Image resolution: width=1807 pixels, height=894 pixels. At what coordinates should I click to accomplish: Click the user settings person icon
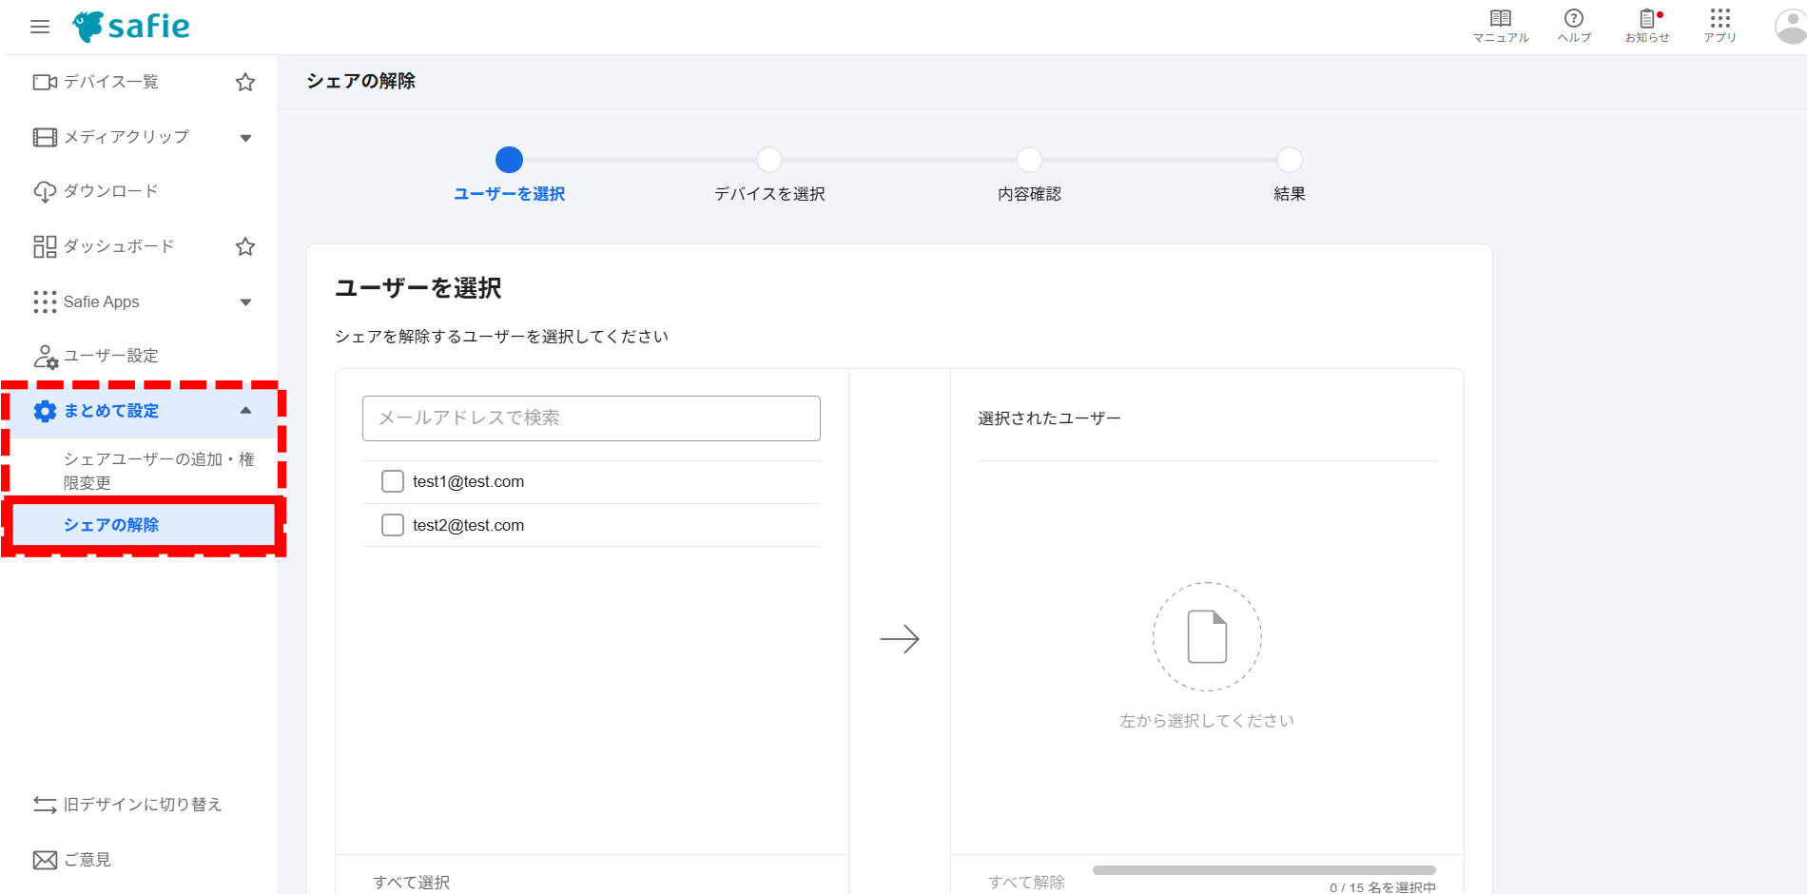(x=45, y=357)
